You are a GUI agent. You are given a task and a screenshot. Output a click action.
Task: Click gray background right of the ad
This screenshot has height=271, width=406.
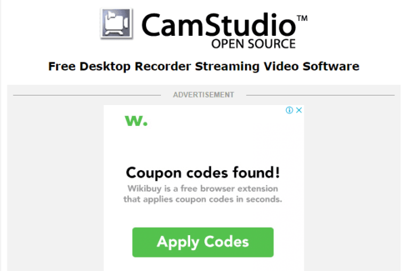pos(352,182)
